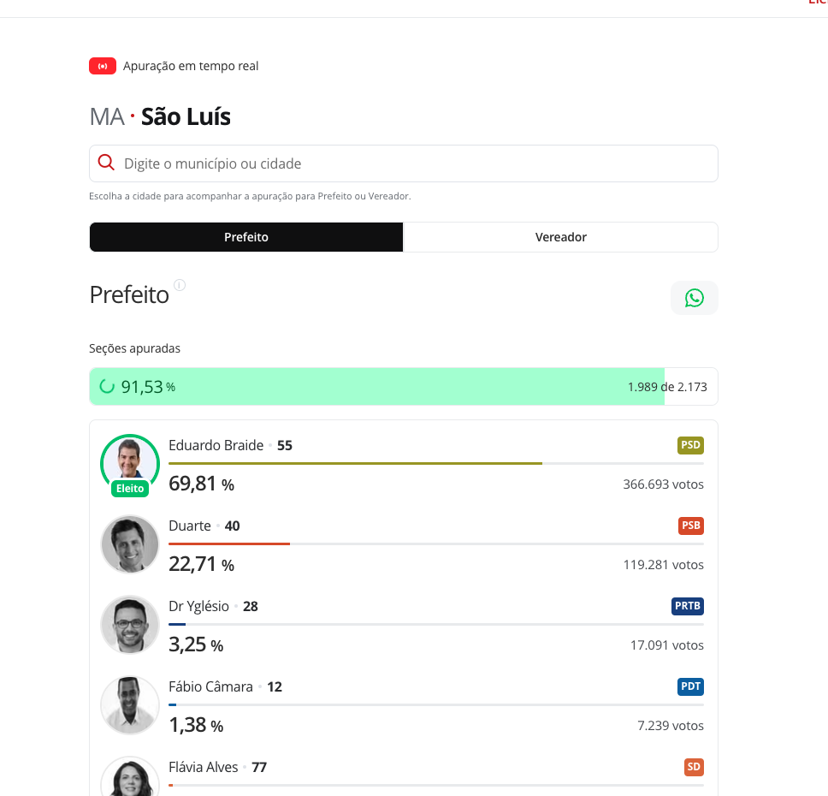Click the MA · São Luís heading
The height and width of the screenshot is (796, 828).
(x=160, y=116)
